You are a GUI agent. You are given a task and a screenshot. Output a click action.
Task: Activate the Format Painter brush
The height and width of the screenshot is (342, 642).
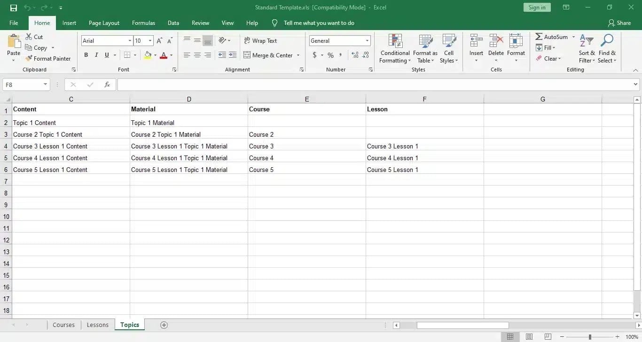29,58
